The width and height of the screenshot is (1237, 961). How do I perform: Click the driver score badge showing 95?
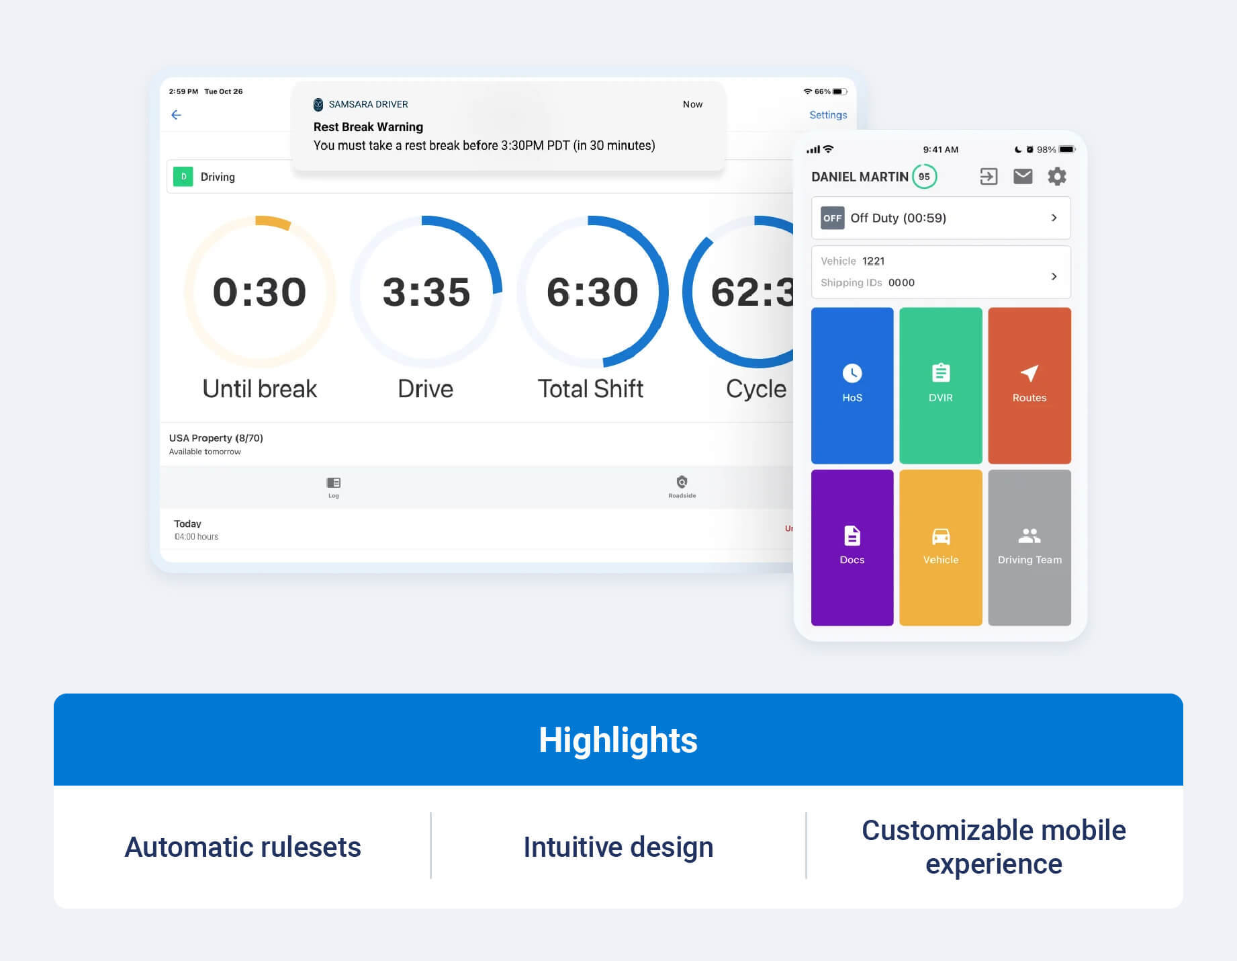(925, 176)
